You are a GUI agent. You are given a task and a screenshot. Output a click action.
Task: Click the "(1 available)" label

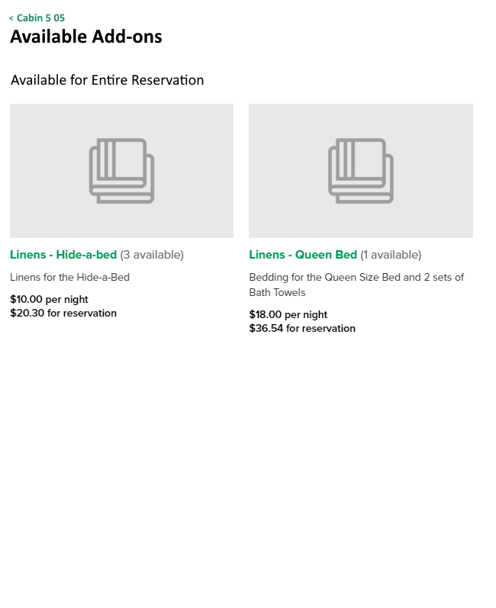tap(391, 255)
